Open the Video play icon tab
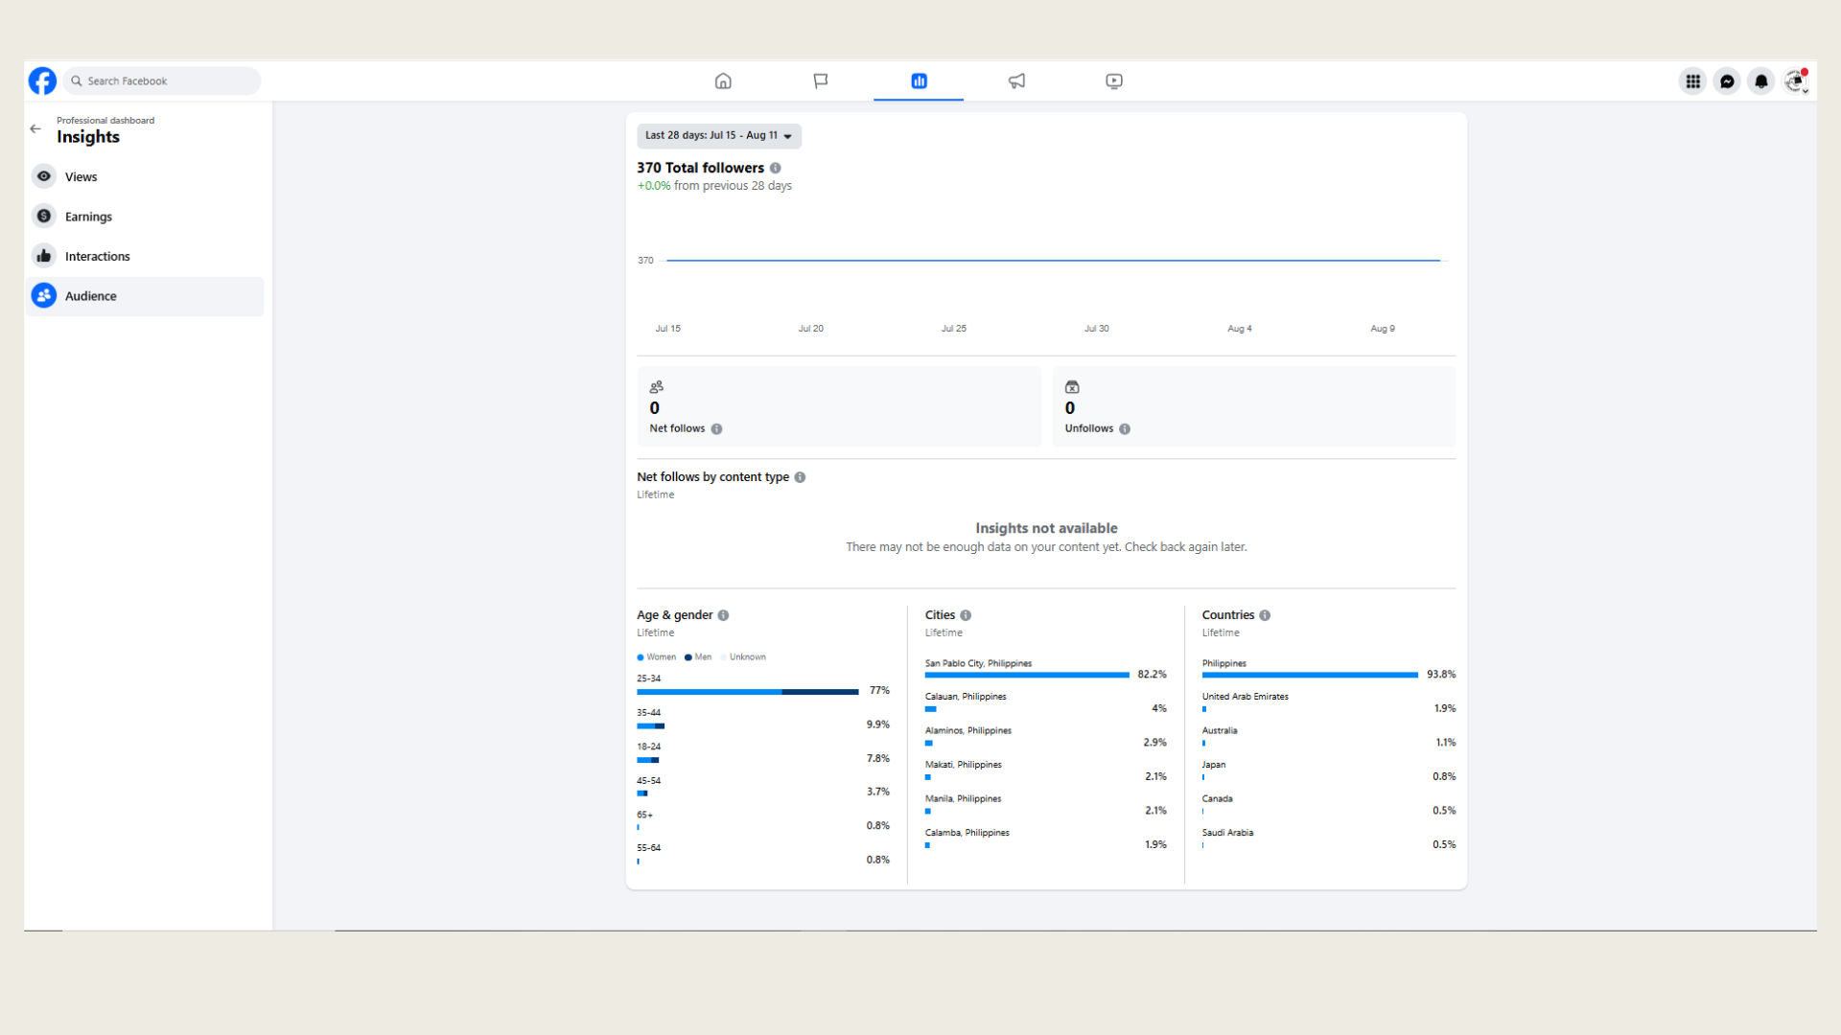The image size is (1841, 1035). click(x=1114, y=81)
